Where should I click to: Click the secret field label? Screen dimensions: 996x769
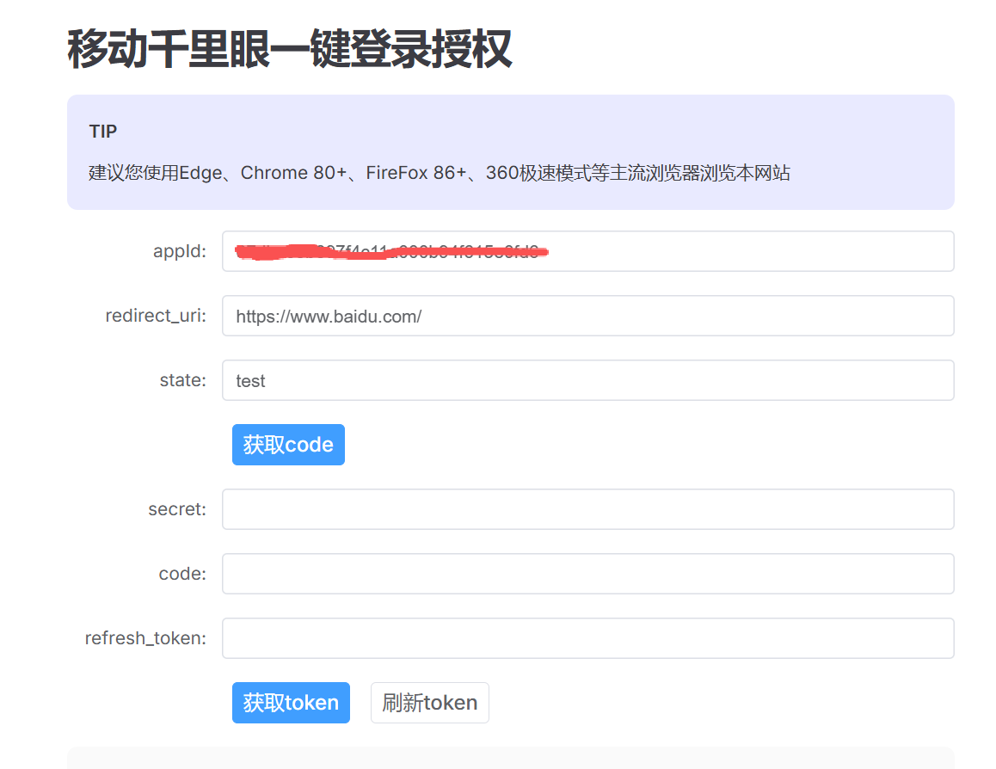[x=177, y=509]
